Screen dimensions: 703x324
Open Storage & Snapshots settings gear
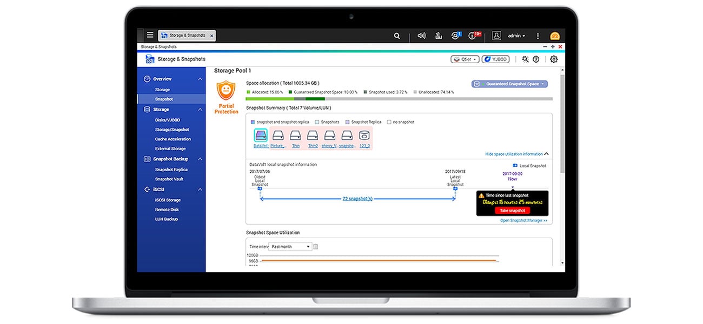pos(553,59)
